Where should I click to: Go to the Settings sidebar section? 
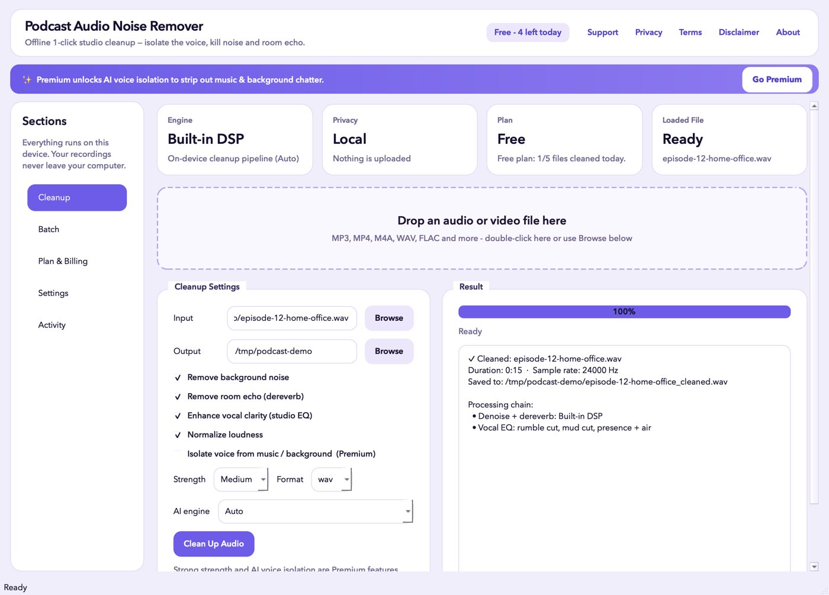coord(77,293)
